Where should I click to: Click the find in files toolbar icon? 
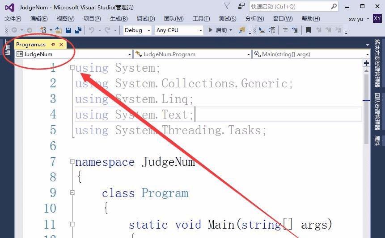242,30
